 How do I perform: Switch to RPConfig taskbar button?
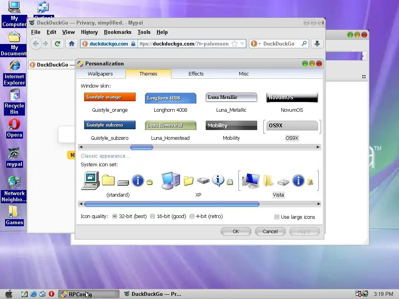[x=89, y=294]
